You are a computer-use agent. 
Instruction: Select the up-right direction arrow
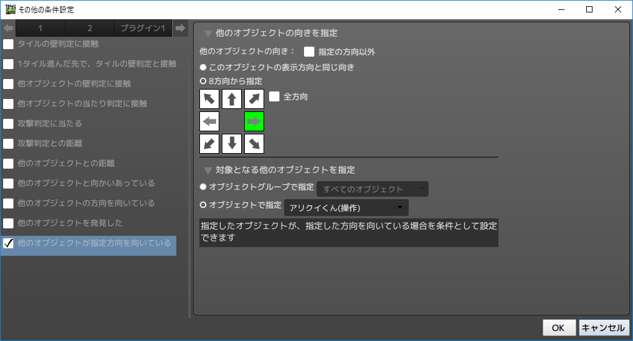click(x=254, y=99)
